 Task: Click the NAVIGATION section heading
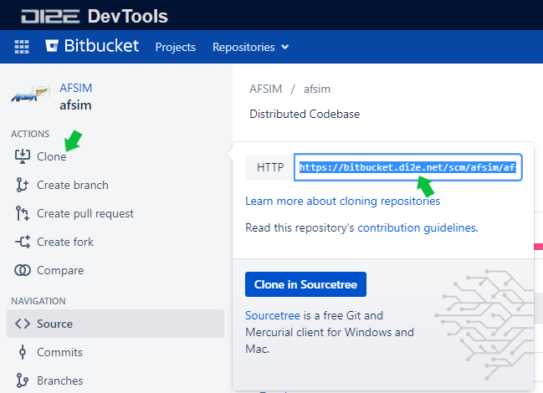pos(38,301)
